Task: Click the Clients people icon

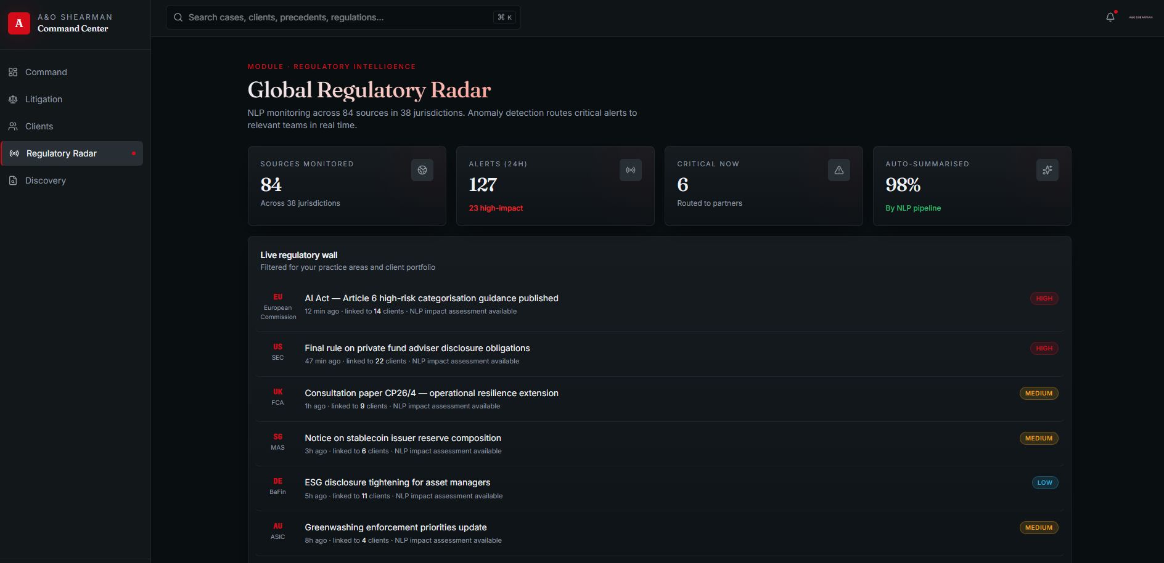Action: click(13, 126)
